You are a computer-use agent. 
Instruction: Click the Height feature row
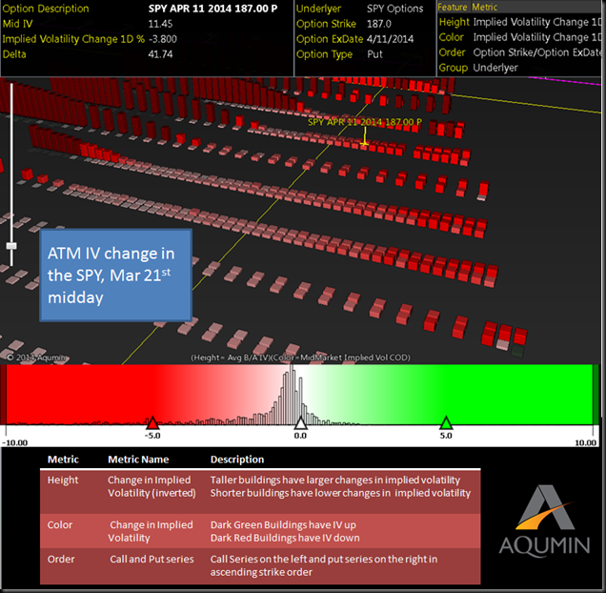520,23
